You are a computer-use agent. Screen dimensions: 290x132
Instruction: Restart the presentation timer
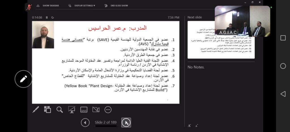(x=52, y=17)
